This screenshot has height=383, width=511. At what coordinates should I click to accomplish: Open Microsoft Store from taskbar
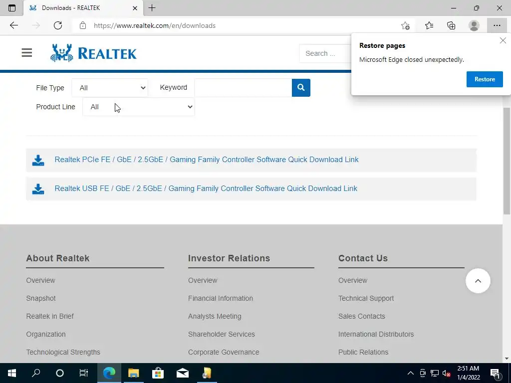point(158,373)
